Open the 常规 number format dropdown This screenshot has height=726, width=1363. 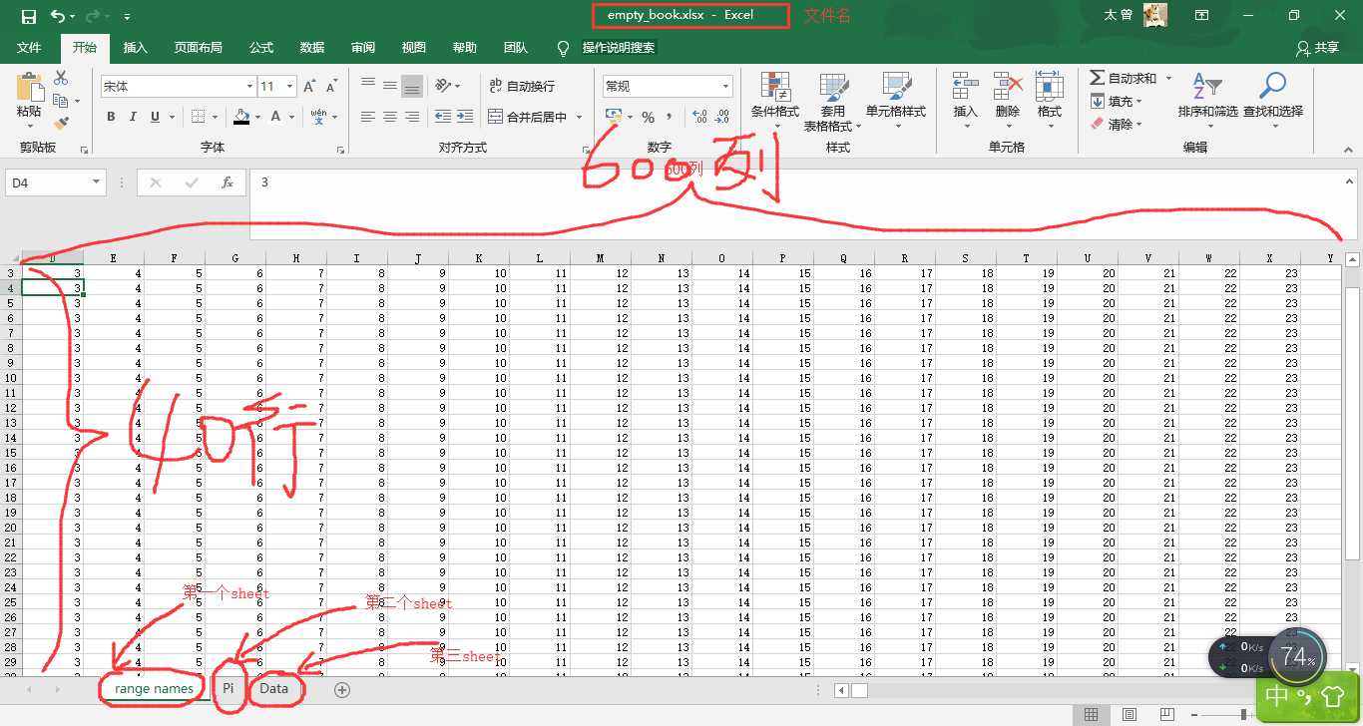(725, 87)
